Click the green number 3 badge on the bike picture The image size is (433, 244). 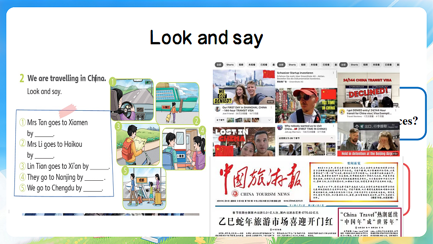tap(118, 126)
